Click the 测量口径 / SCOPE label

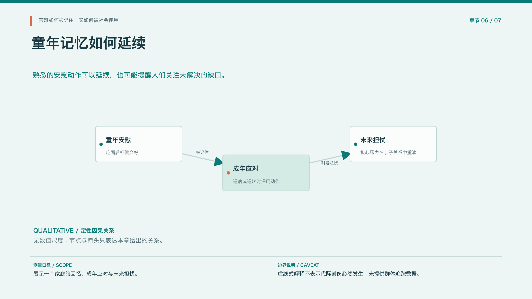53,265
